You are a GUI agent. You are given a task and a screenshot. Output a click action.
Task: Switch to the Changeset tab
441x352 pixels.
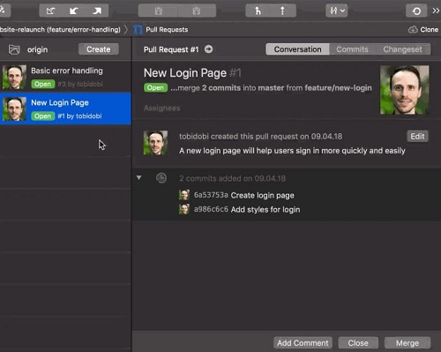coord(402,49)
